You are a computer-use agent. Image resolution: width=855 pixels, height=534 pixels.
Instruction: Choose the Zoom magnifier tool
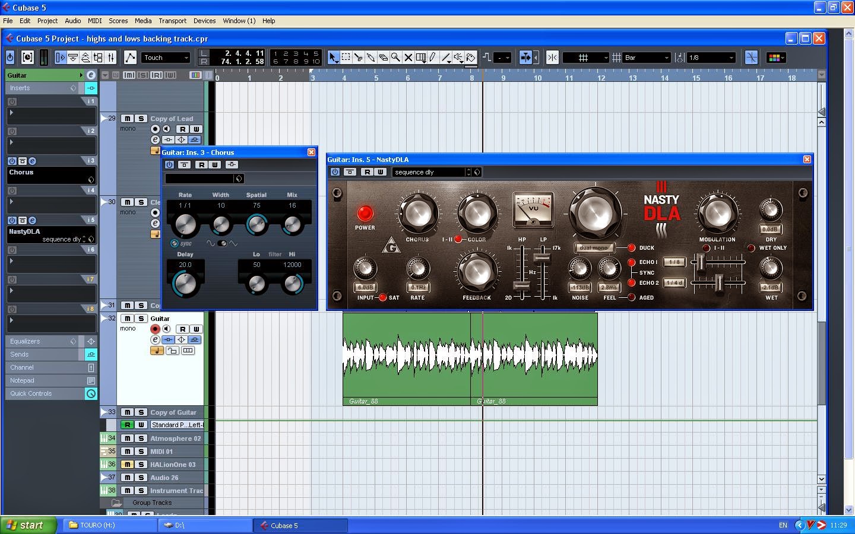(396, 58)
